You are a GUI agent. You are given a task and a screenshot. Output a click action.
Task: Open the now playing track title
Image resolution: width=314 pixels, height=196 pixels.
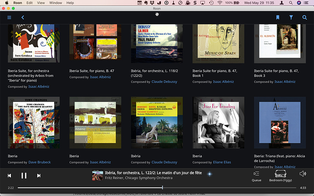(153, 172)
